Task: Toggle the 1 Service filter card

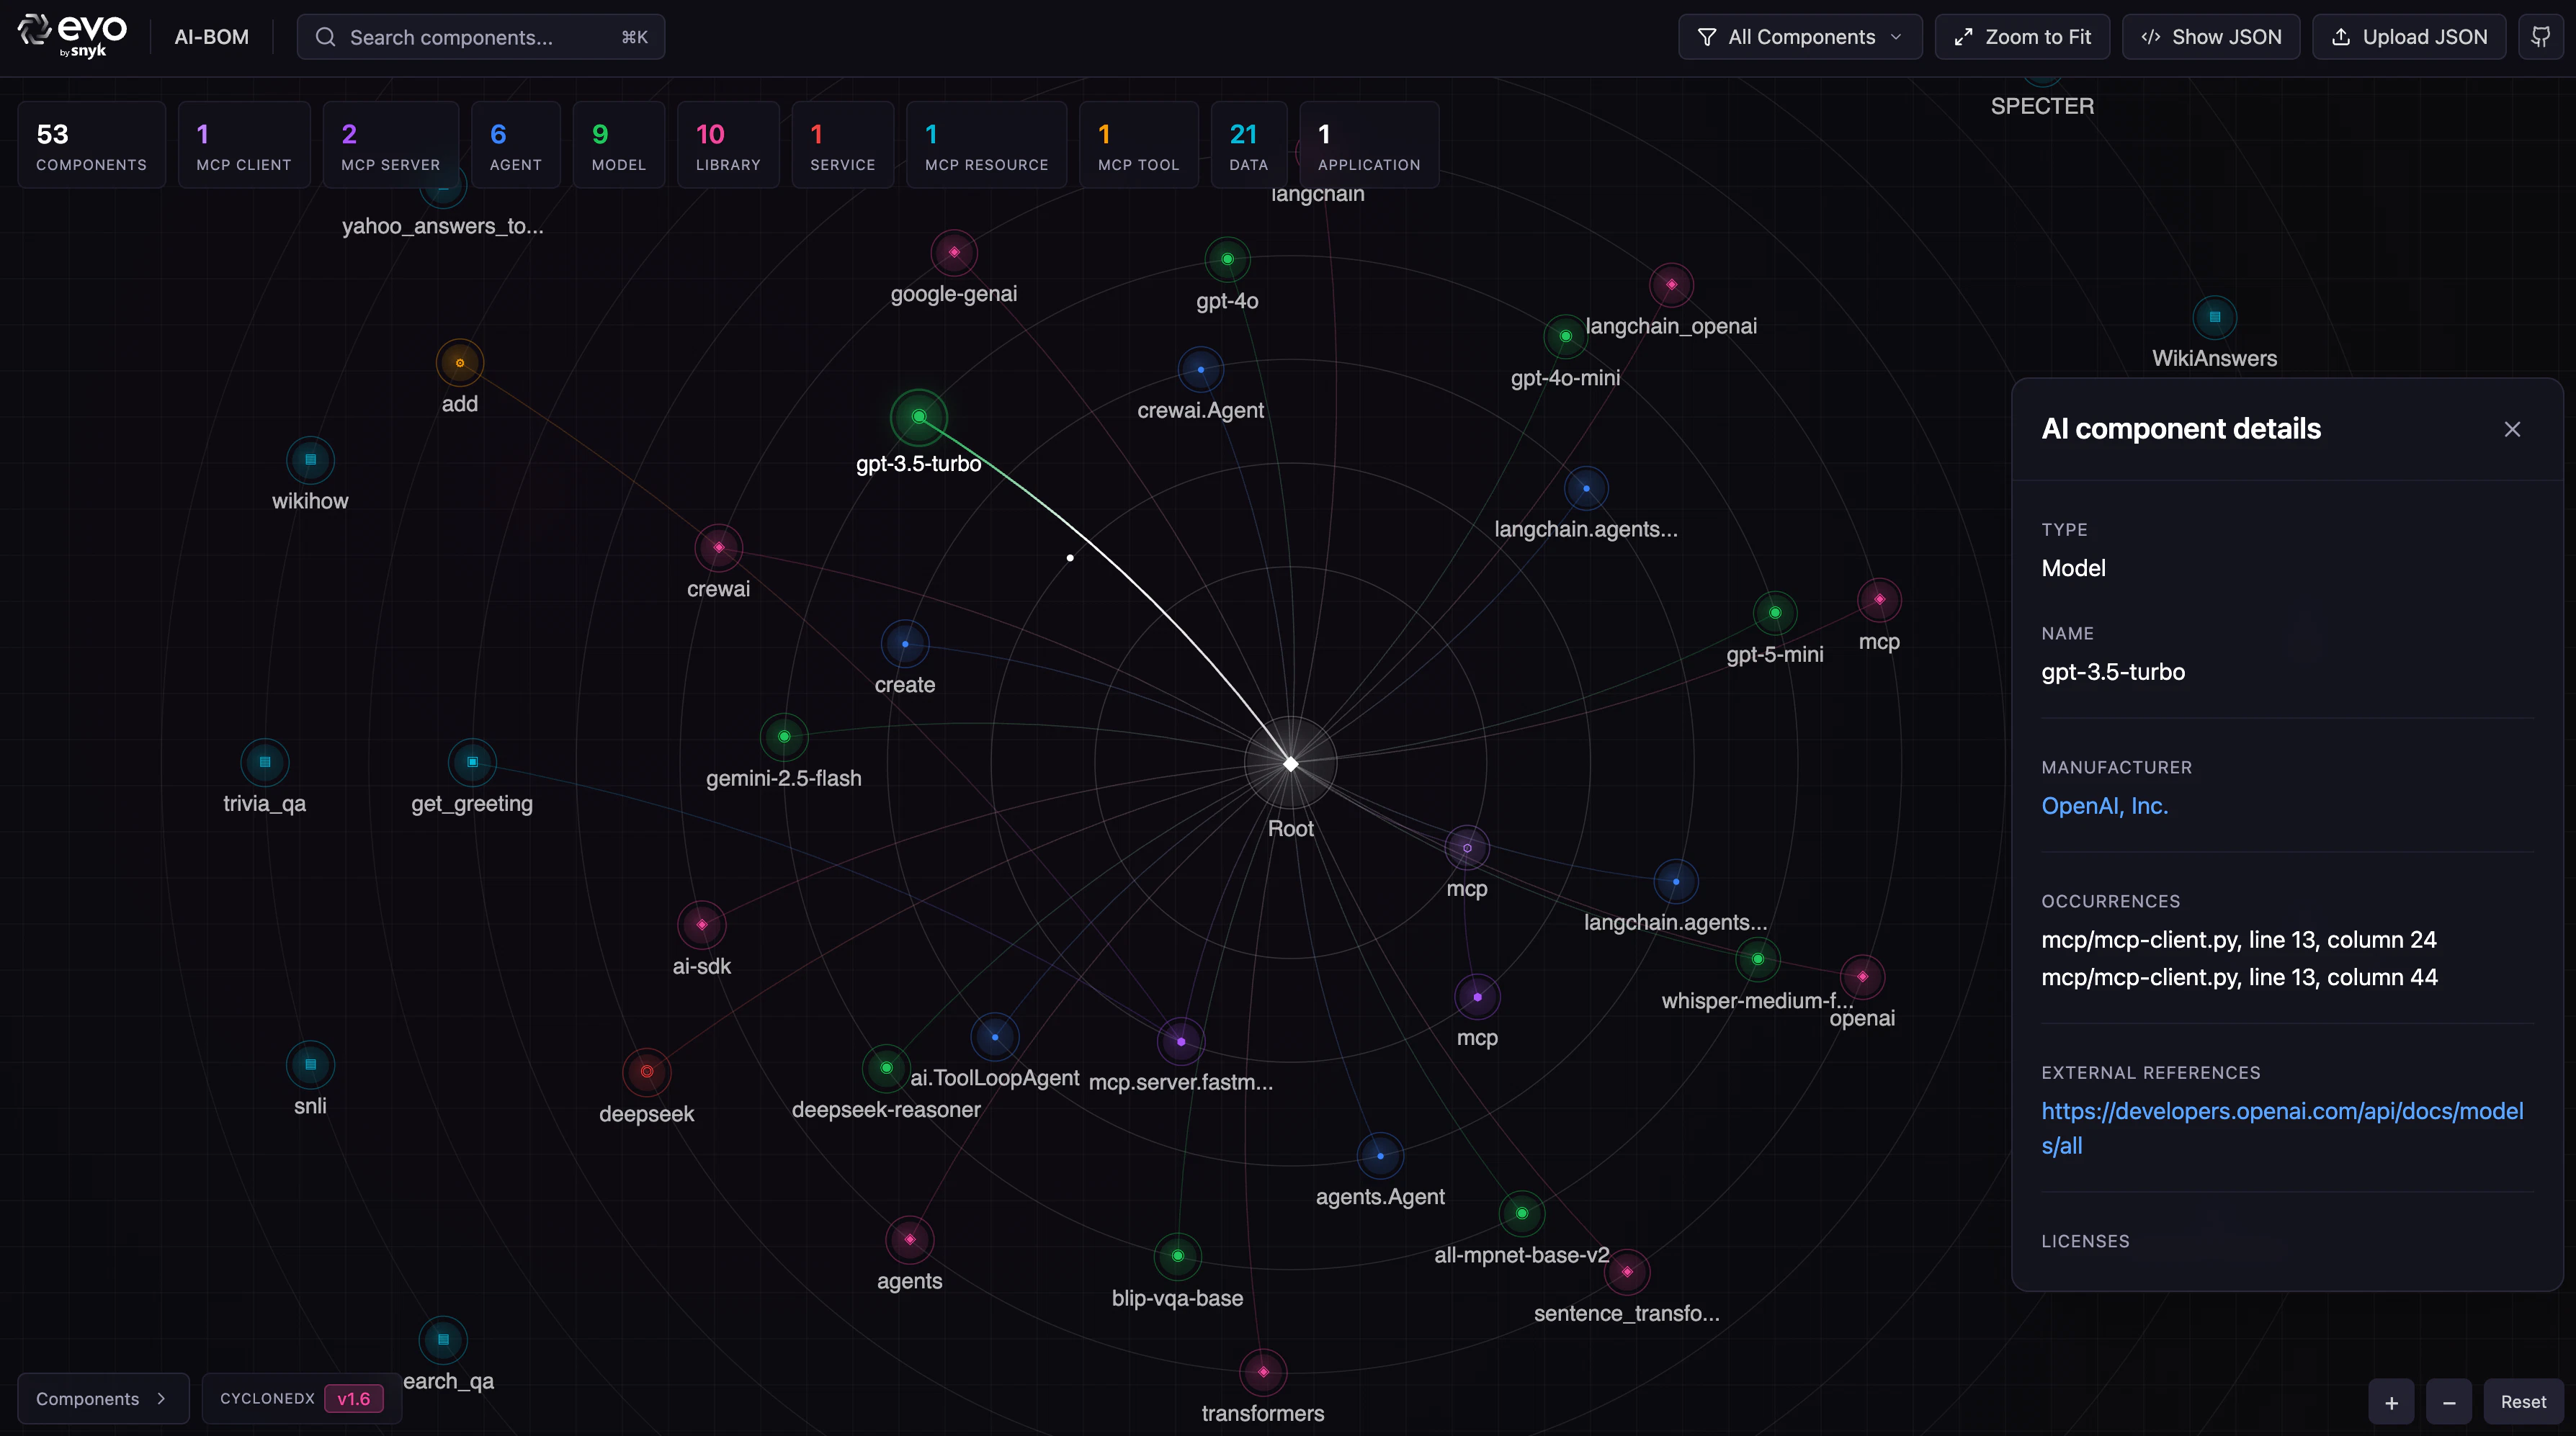Action: coord(843,145)
